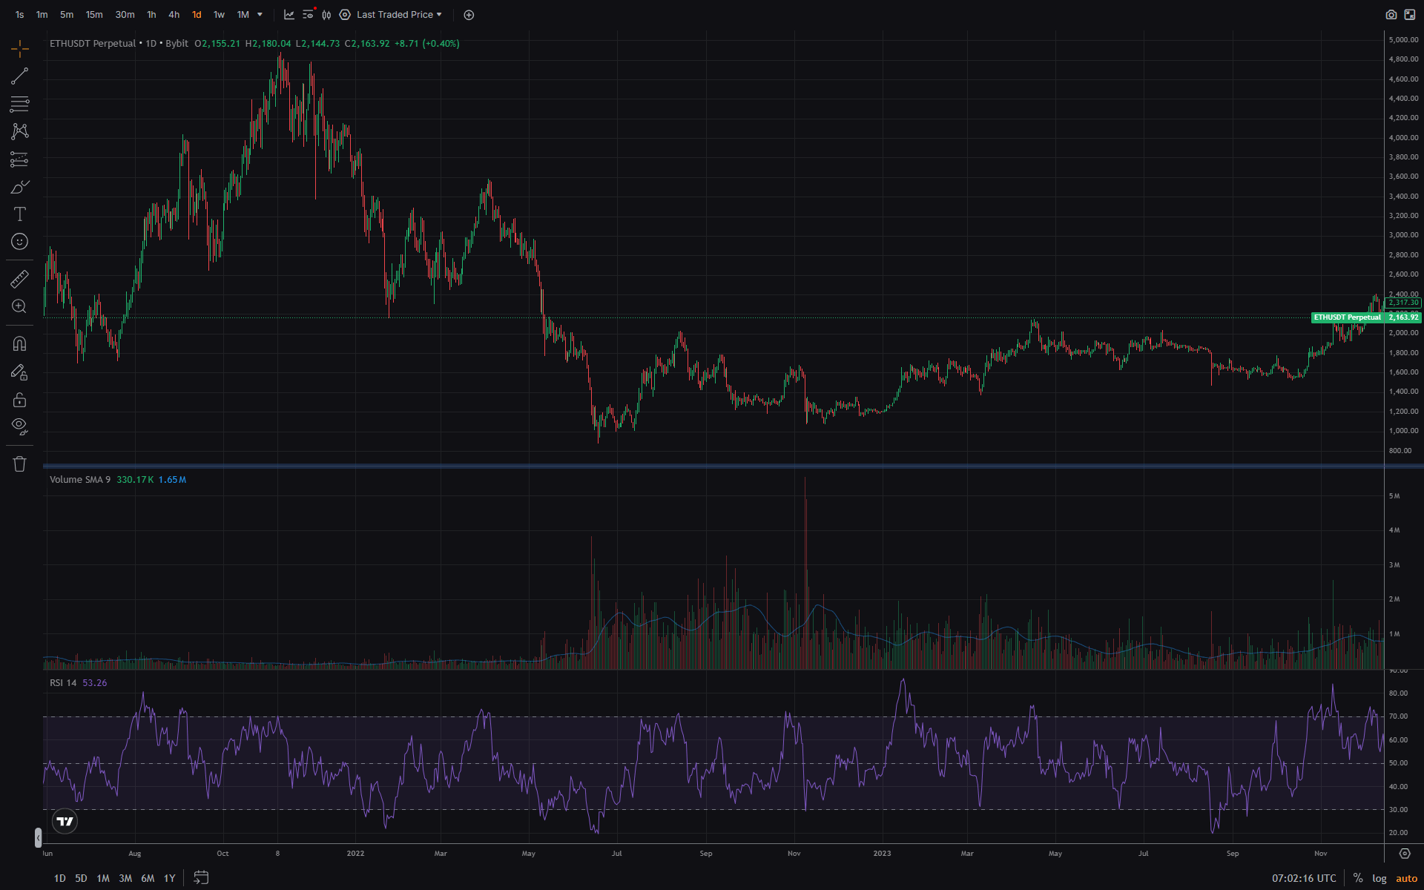Select the 1Y date range at bottom

169,878
